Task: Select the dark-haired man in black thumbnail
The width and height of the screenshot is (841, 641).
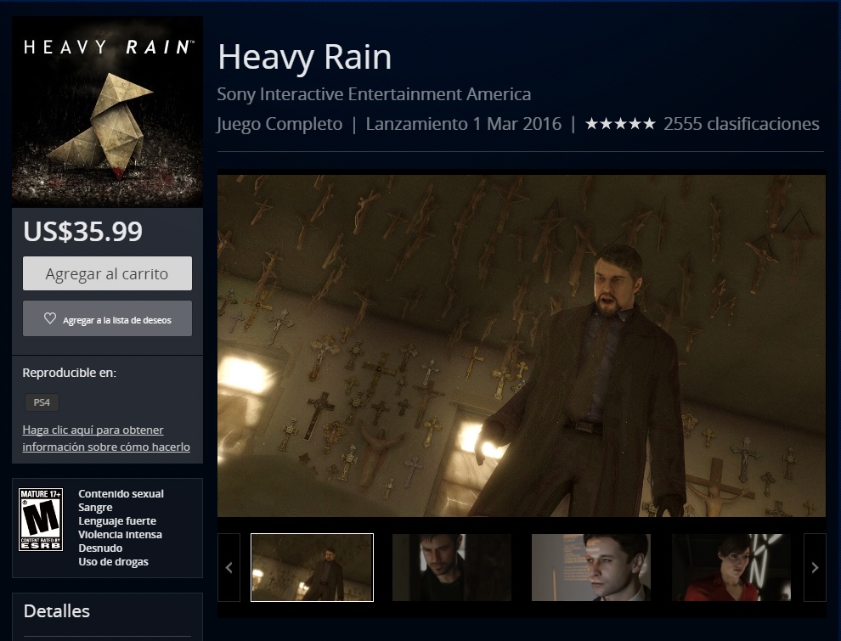Action: (x=452, y=567)
